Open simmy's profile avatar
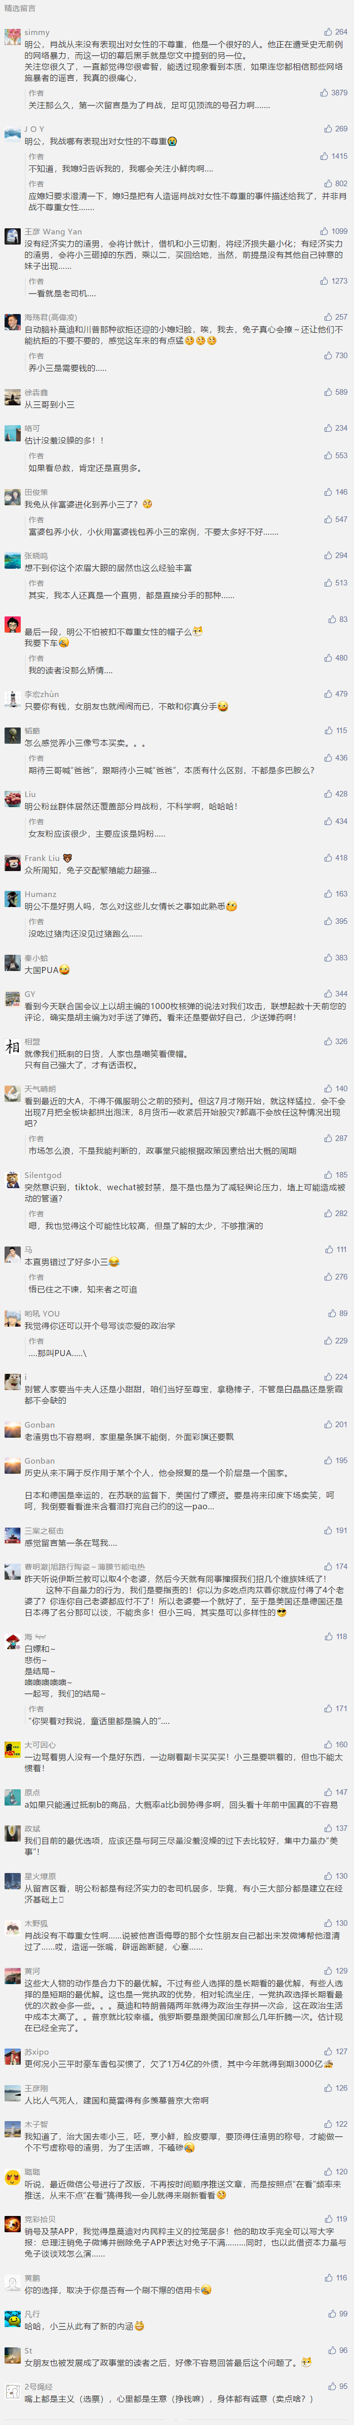The width and height of the screenshot is (354, 2425). pos(12,38)
